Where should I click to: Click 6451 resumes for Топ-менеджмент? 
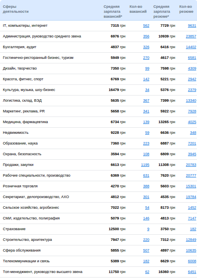point(192,272)
